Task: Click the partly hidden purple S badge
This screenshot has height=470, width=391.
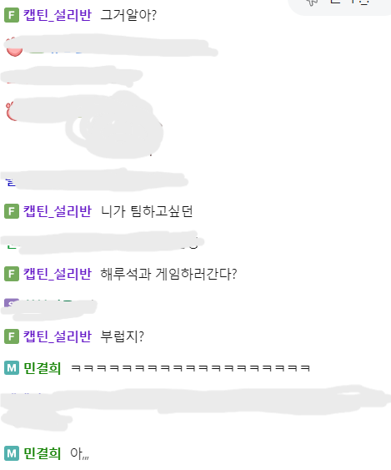Action: pyautogui.click(x=12, y=303)
